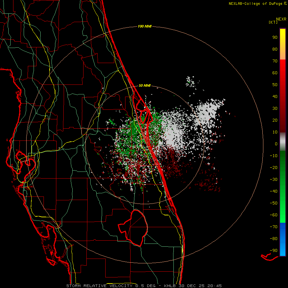Click the positive 40 knot scale value
Image resolution: width=288 pixels, height=288 pixels.
[275, 97]
